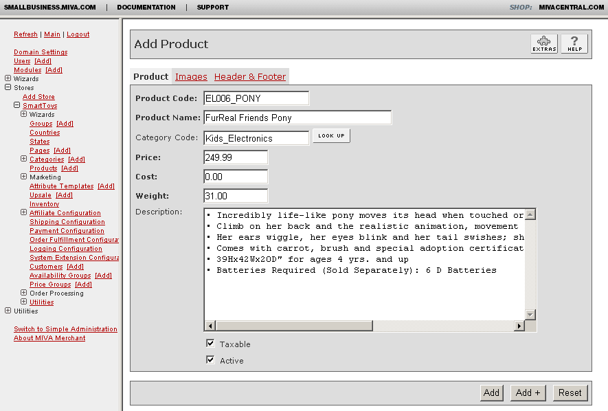Open the Customers link
Screen dimensions: 608x411
pyautogui.click(x=46, y=266)
